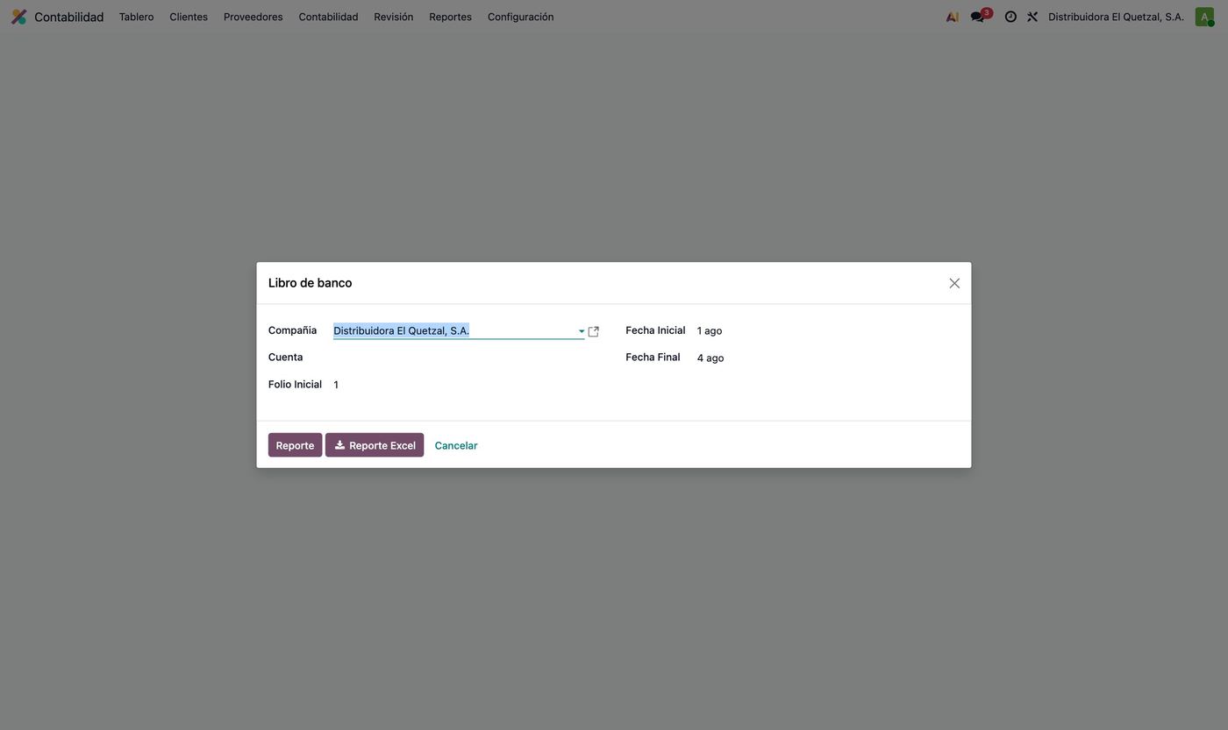Image resolution: width=1228 pixels, height=730 pixels.
Task: Open the Proveedores menu
Action: 253,17
